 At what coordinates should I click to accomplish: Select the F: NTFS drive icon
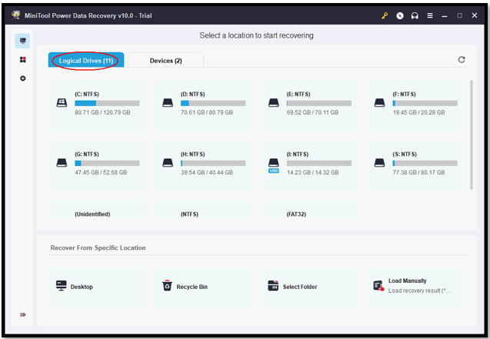(379, 103)
